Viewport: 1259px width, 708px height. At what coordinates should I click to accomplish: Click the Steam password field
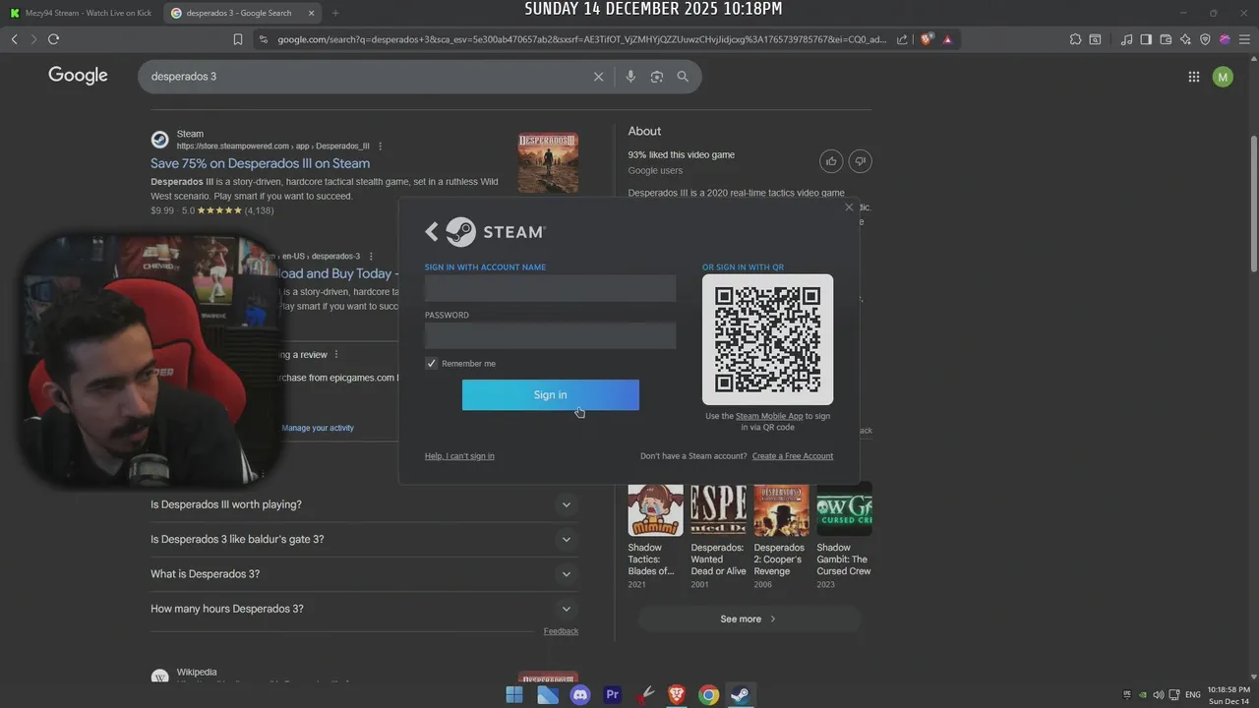(x=550, y=336)
